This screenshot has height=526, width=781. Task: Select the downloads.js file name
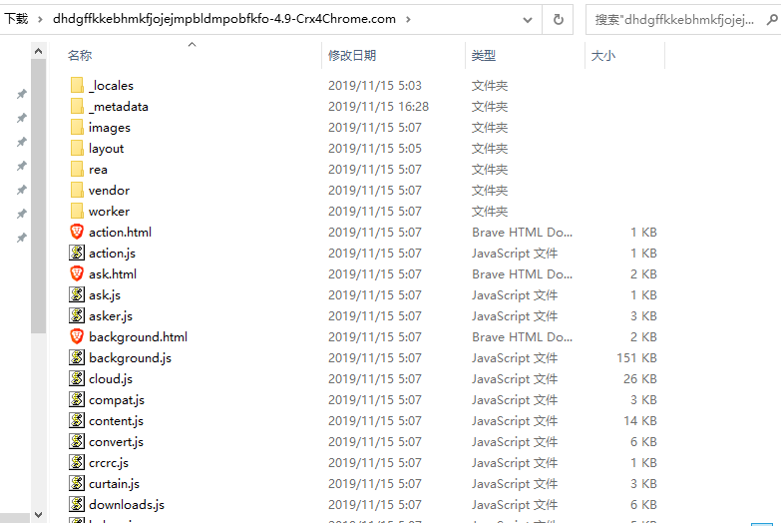pyautogui.click(x=127, y=505)
